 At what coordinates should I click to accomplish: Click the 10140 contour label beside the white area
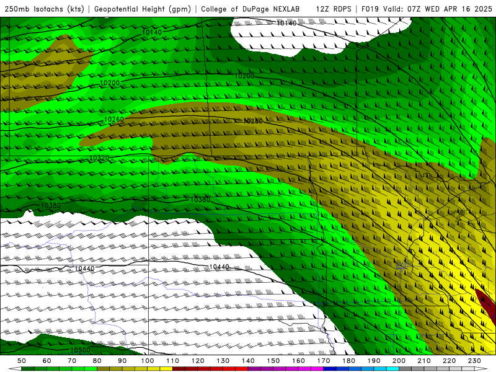pos(286,23)
